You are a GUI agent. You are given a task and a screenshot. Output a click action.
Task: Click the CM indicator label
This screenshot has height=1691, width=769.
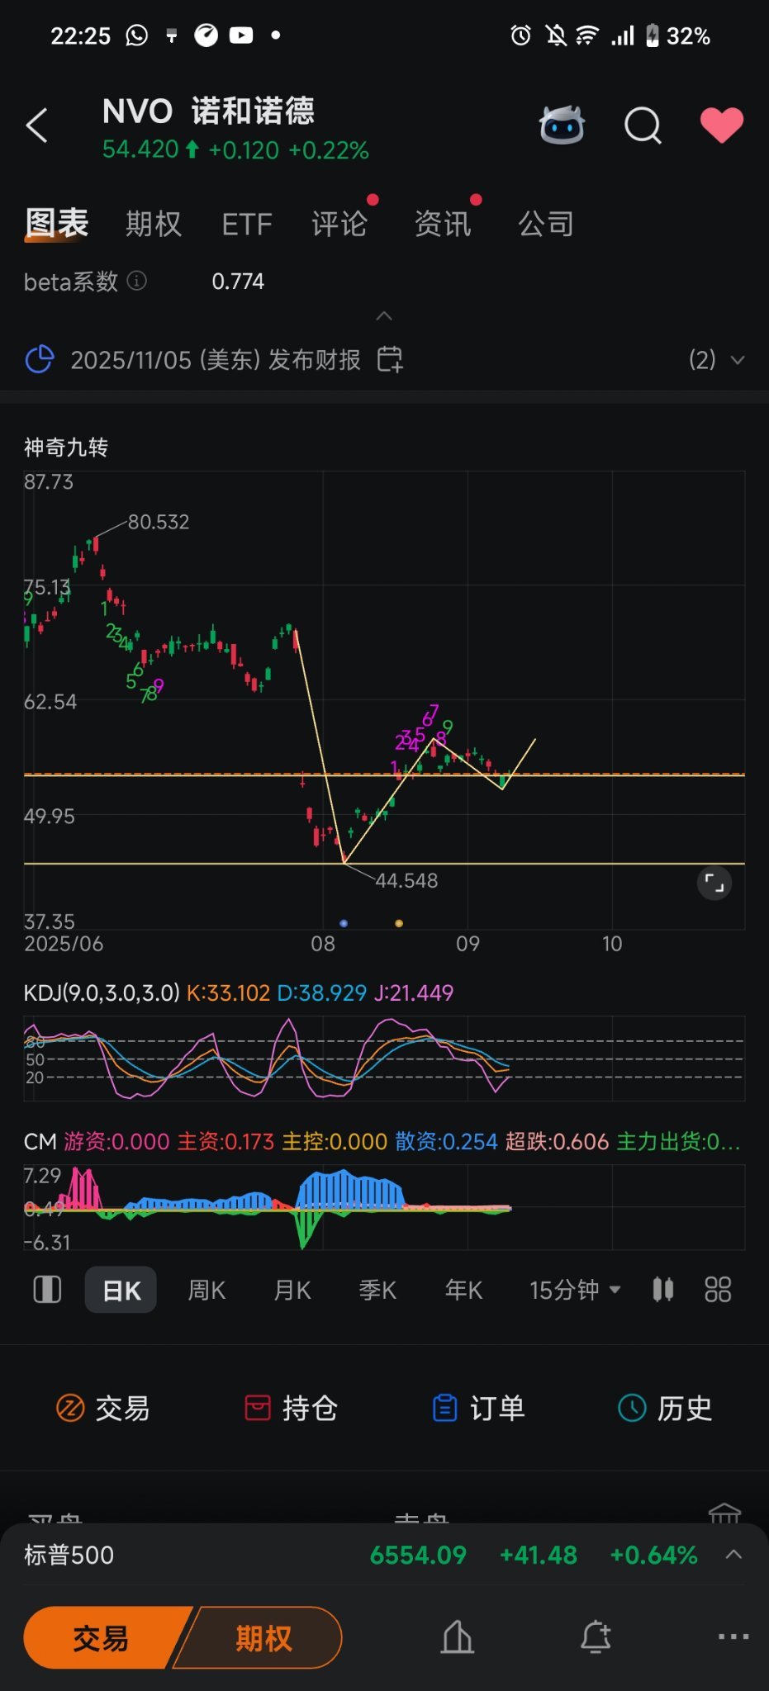tap(40, 1142)
